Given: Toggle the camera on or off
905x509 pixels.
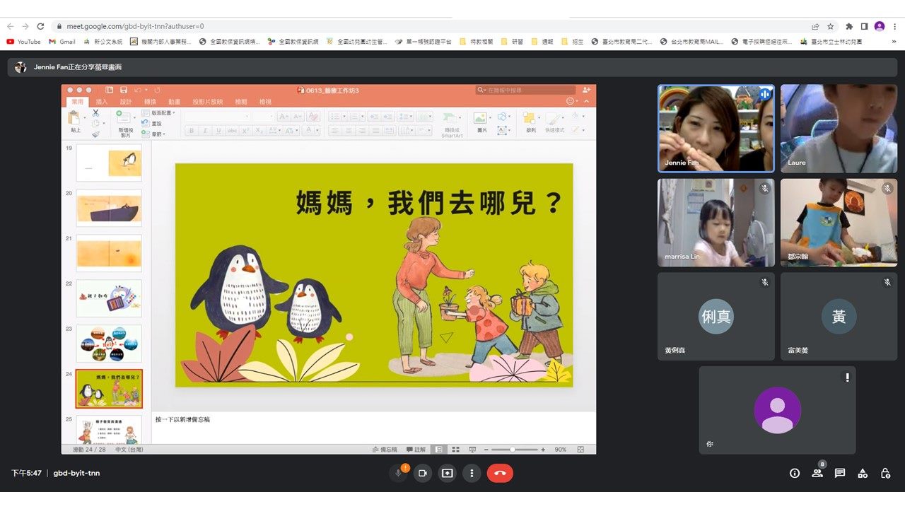Looking at the screenshot, I should [423, 473].
